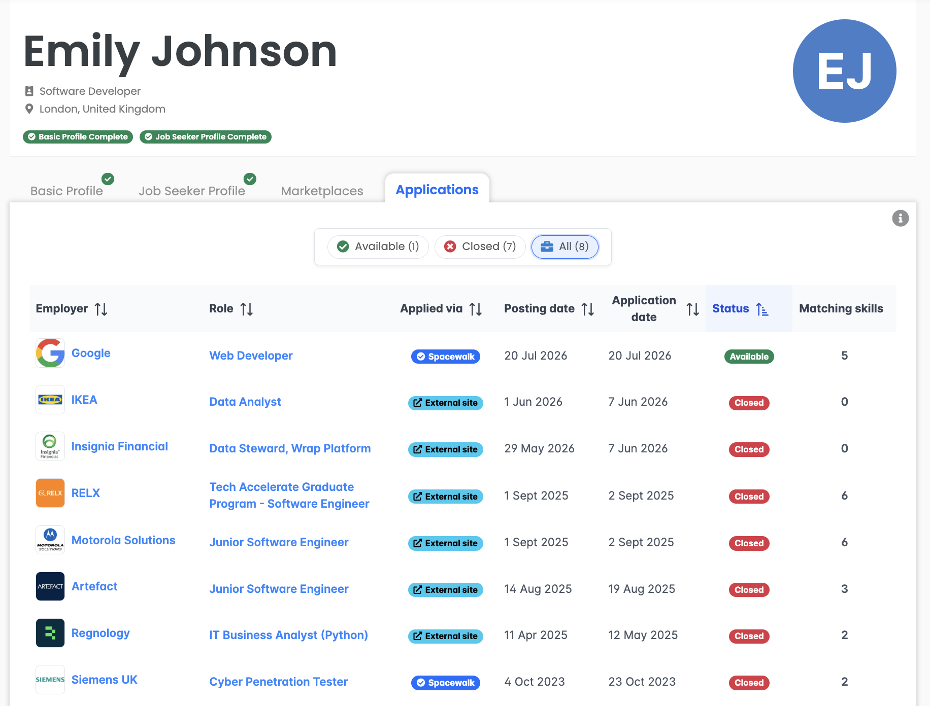The height and width of the screenshot is (706, 930).
Task: Click posting date 14 Aug 2025
Action: pos(538,589)
